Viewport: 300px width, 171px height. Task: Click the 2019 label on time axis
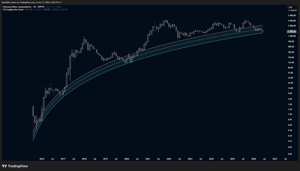(105, 159)
